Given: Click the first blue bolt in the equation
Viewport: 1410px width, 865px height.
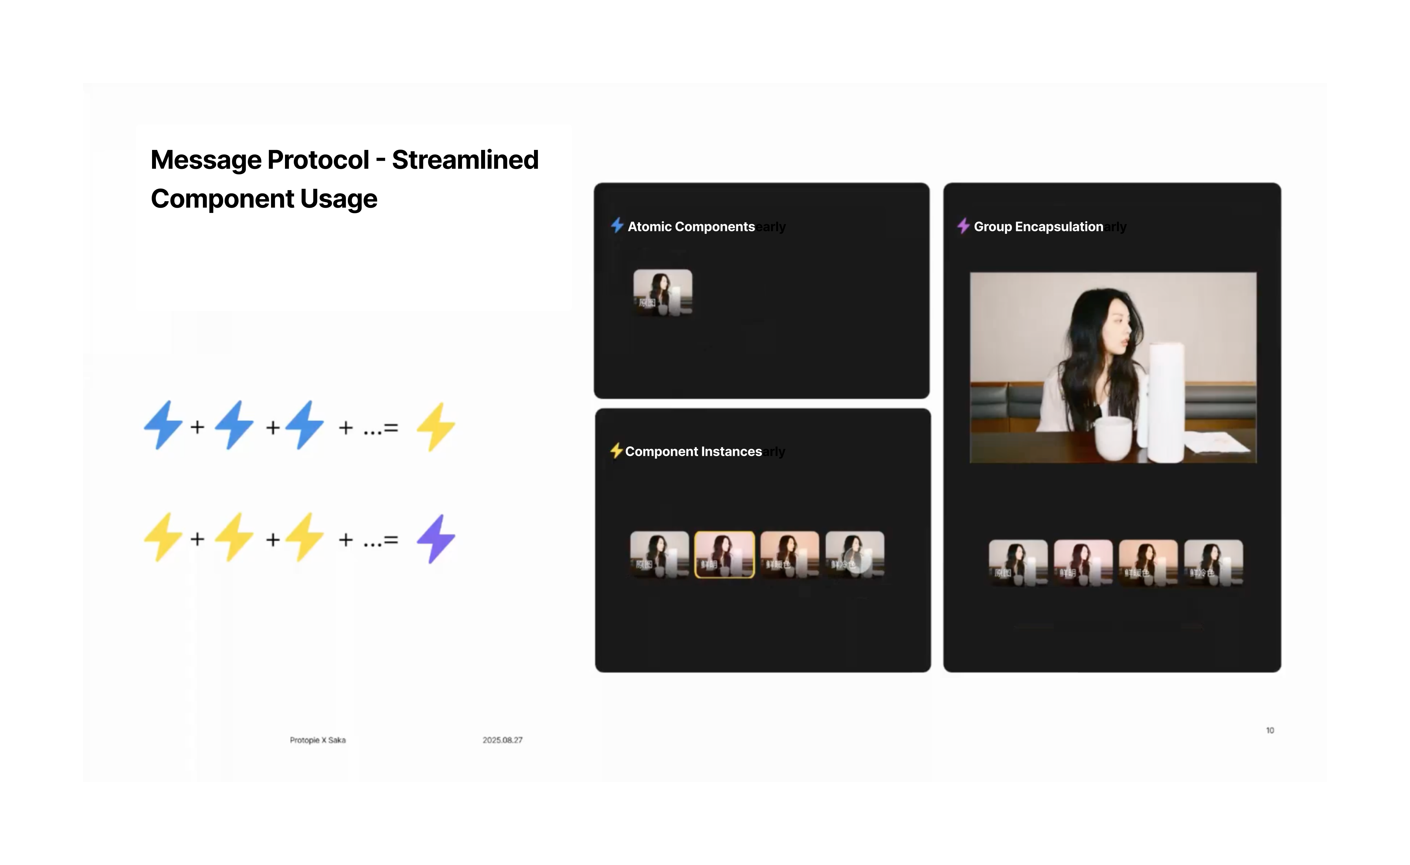Looking at the screenshot, I should click(163, 425).
